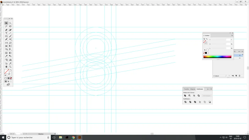
Task: Select the Column Graph tool
Action: click(x=10, y=60)
